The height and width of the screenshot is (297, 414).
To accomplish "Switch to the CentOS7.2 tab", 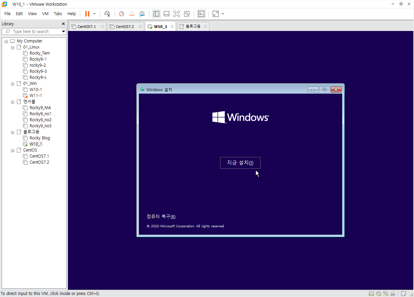I will coord(125,27).
